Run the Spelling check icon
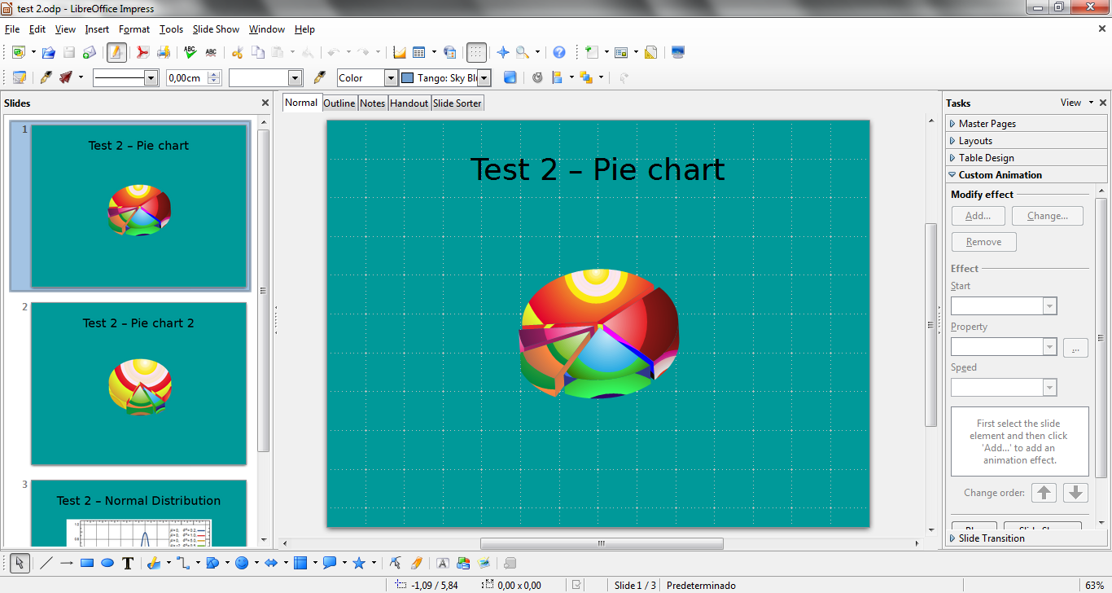This screenshot has width=1112, height=593. 190,52
